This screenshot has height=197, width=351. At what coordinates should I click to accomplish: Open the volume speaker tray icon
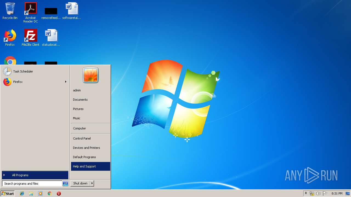pyautogui.click(x=318, y=193)
